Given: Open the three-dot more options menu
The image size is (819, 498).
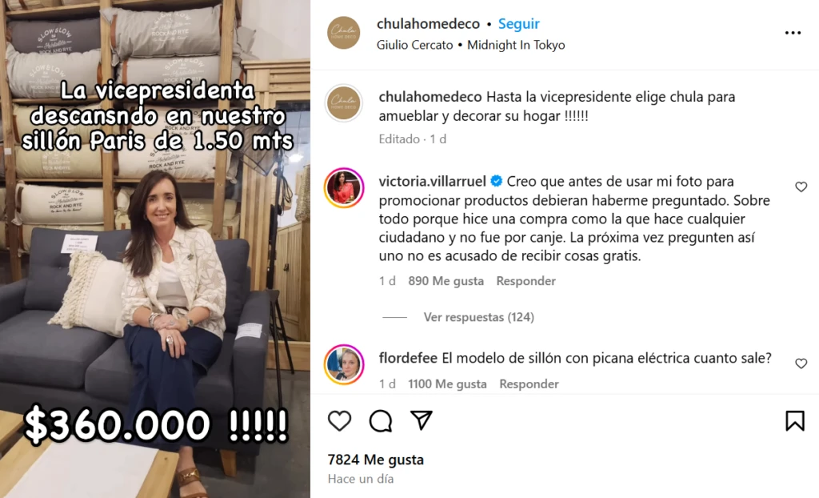Looking at the screenshot, I should 793,33.
